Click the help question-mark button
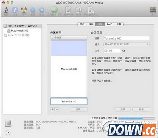 8,133
